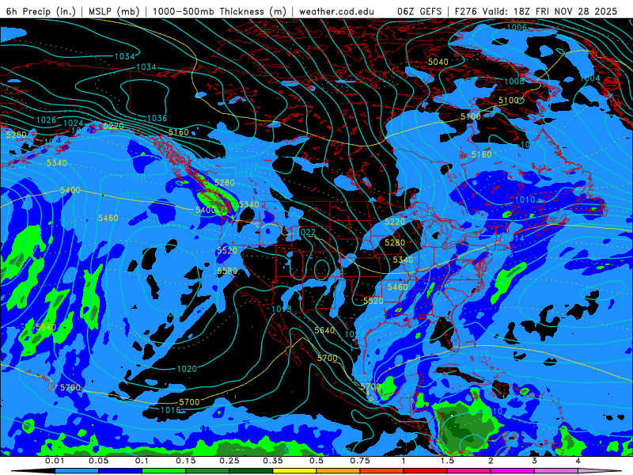Click the 1022 pressure label over the Rockies
Viewport: 633px width, 475px height.
pos(307,232)
